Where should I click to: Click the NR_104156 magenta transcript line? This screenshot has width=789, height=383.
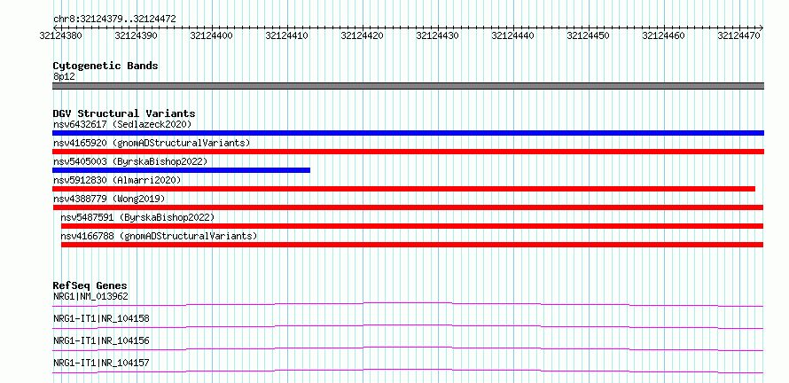coord(408,348)
